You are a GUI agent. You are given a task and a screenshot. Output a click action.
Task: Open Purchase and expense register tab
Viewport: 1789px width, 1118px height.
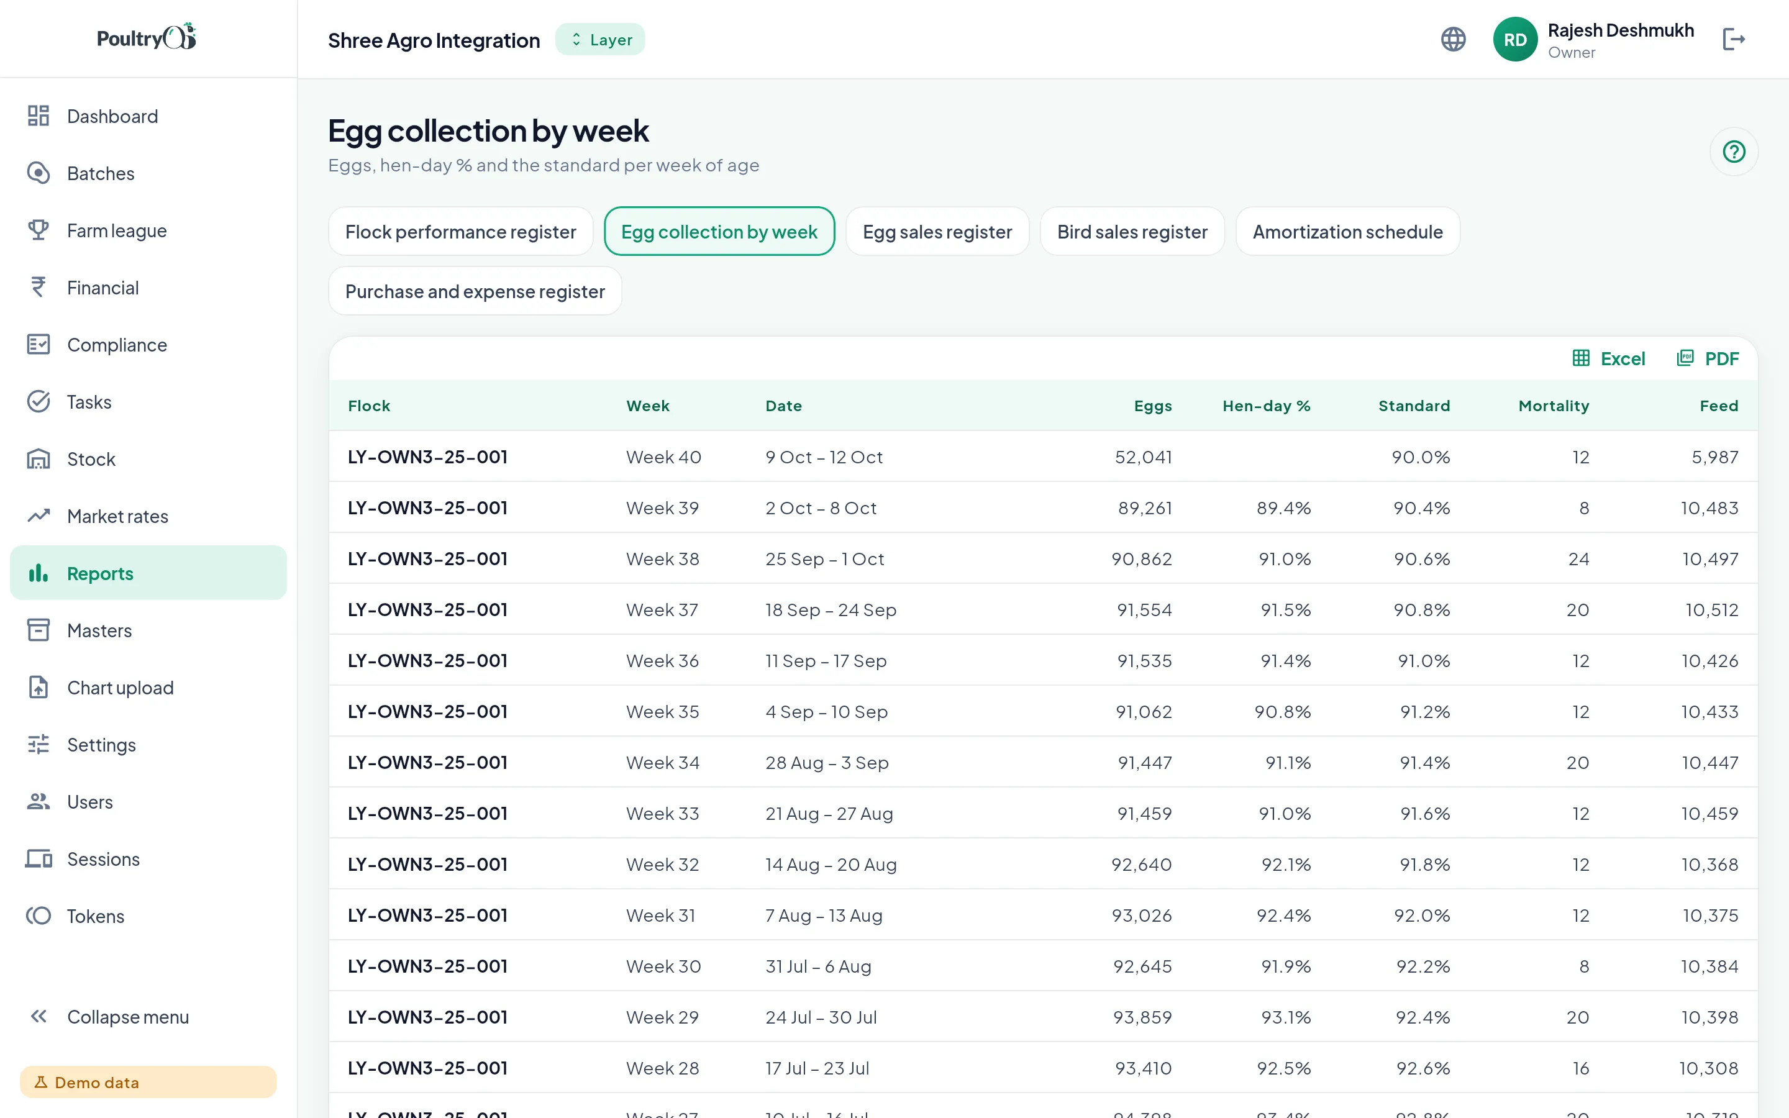point(475,291)
